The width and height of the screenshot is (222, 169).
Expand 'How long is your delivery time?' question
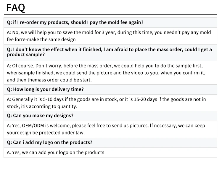(x=45, y=89)
